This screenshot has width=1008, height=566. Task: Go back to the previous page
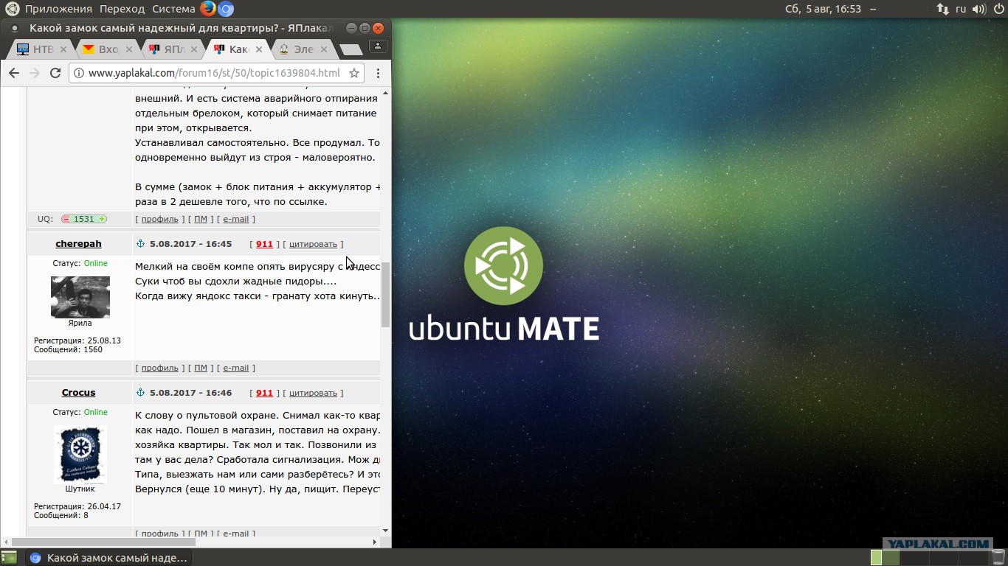click(x=14, y=73)
